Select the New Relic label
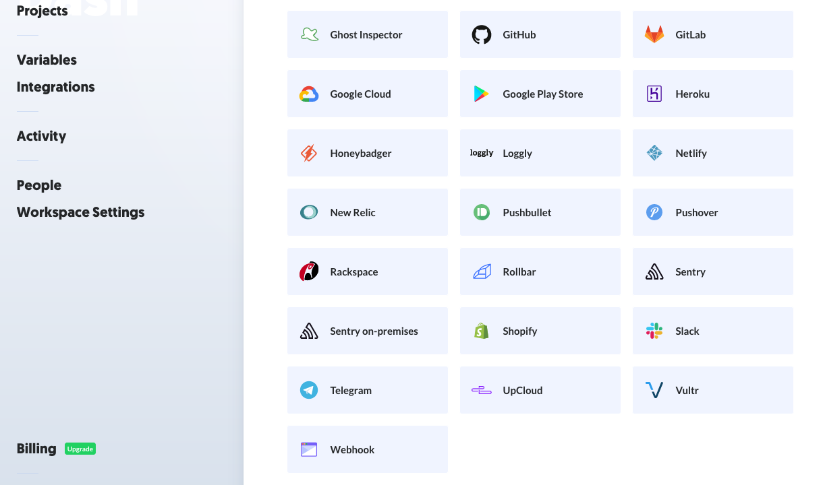The width and height of the screenshot is (823, 485). (x=353, y=213)
